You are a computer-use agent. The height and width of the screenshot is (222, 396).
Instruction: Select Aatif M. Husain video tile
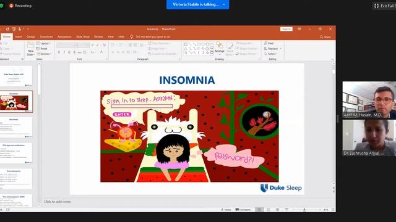coord(369,100)
